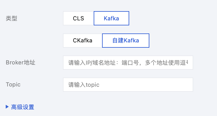
Task: Open advanced settings via 高级设置 label
Action: coord(23,107)
